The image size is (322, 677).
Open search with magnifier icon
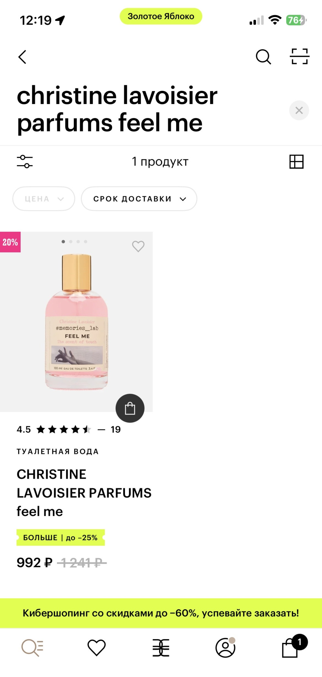263,57
